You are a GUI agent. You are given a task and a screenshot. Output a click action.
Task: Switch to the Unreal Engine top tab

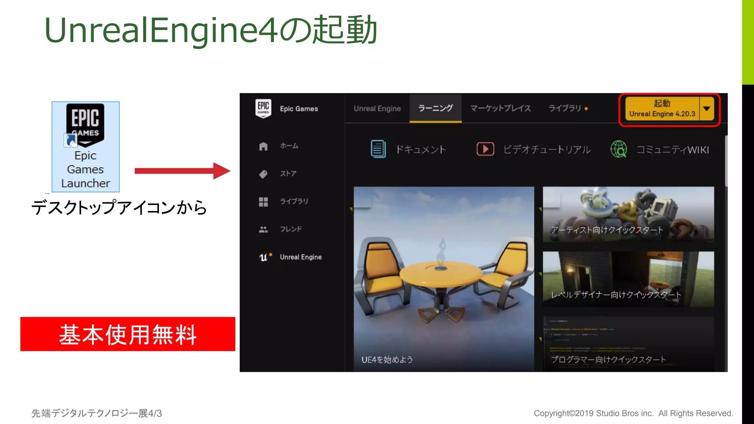pos(377,109)
